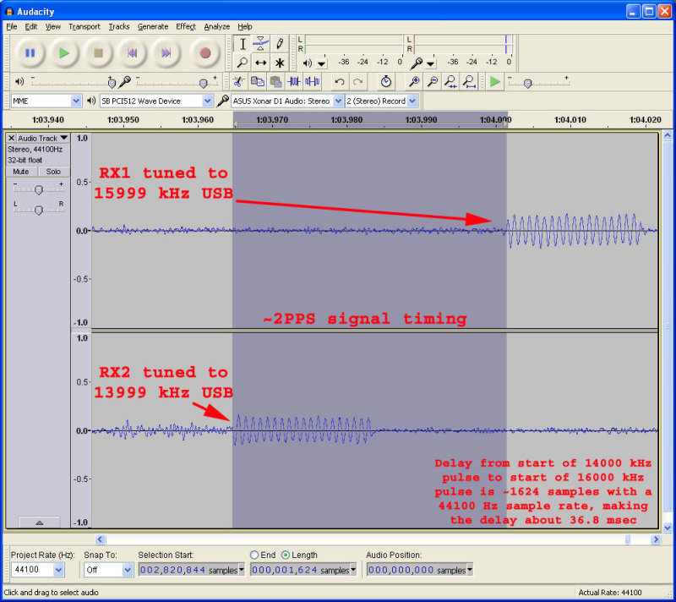Open the Generate menu
Viewport: 676px width, 602px height.
coord(153,27)
